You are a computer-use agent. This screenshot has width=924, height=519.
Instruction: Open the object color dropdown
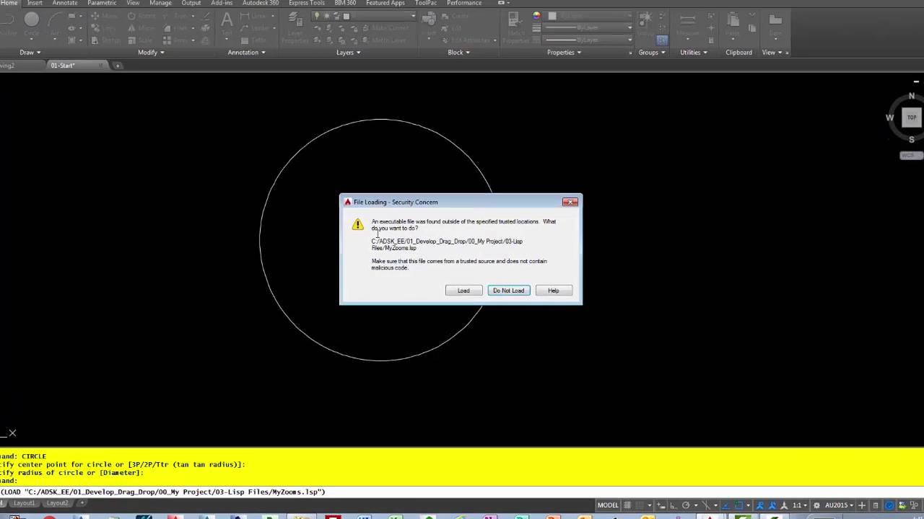tap(588, 16)
